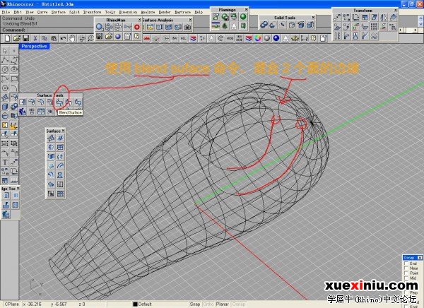Screen dimensions: 424x308
Task: Click the camera icon in Surface Analysis toolbar
Action: point(187,27)
